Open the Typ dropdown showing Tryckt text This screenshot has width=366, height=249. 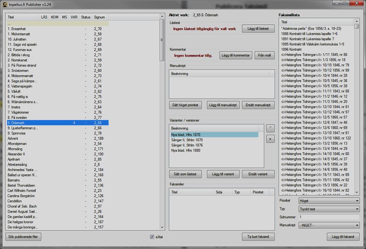[x=329, y=209]
